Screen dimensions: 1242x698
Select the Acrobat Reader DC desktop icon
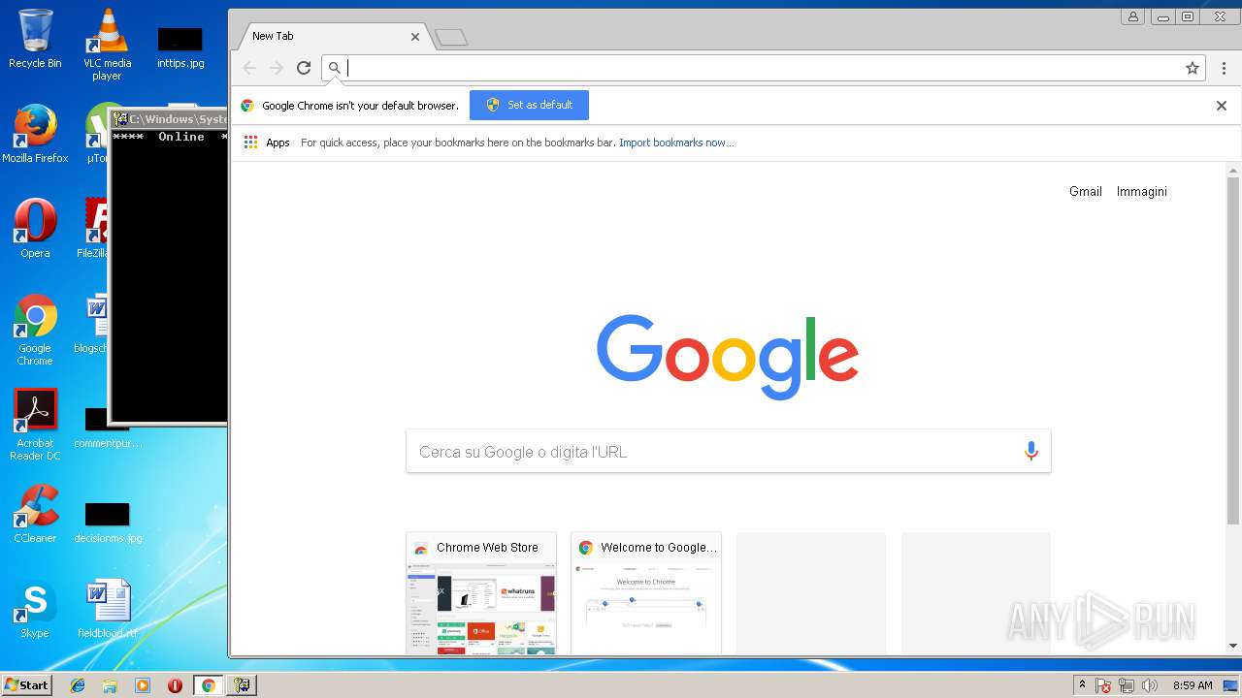click(35, 425)
